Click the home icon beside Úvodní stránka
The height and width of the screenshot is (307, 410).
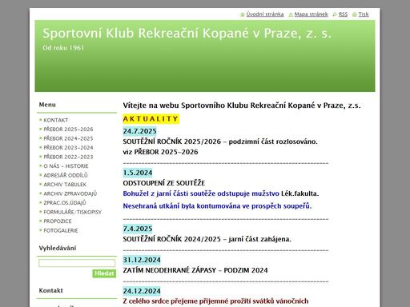click(243, 14)
